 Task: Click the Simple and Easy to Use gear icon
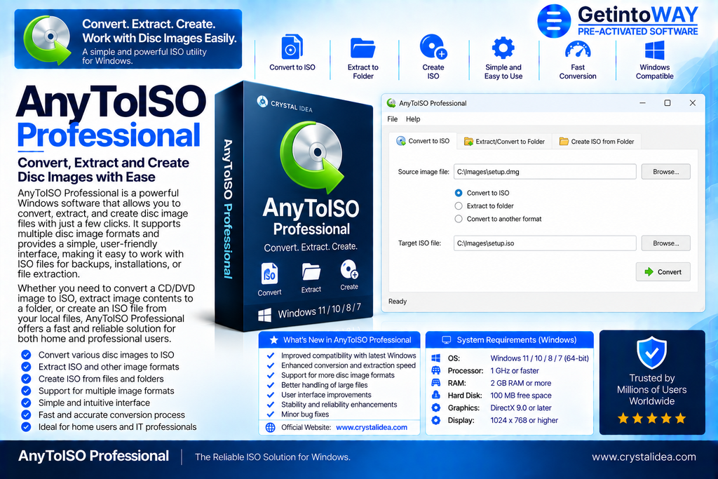(x=503, y=48)
